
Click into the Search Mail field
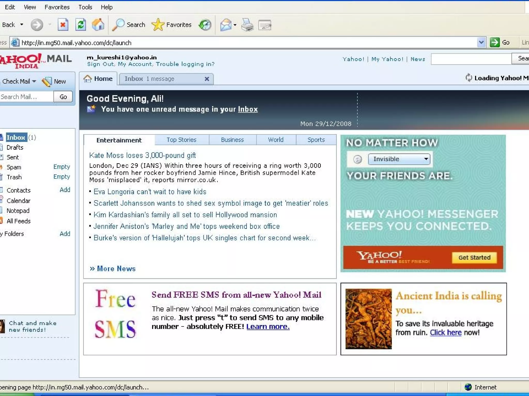click(26, 97)
